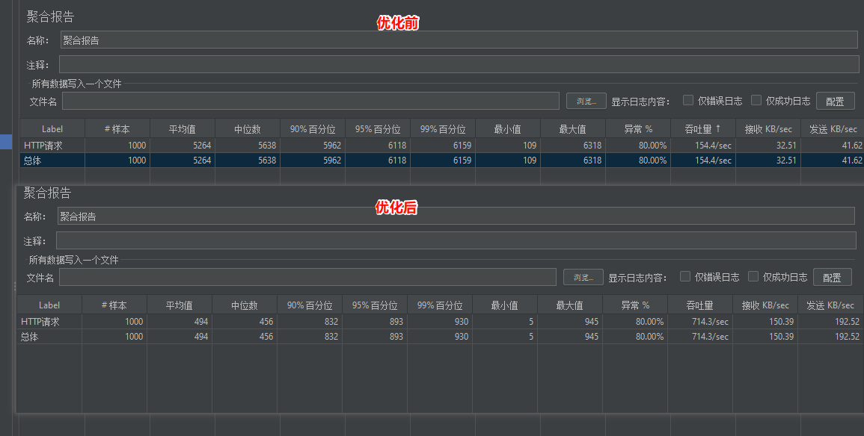Screen dimensions: 864x436
Task: Click 714.3/sec throughput in lower HTTP请求 row
Action: coord(710,321)
